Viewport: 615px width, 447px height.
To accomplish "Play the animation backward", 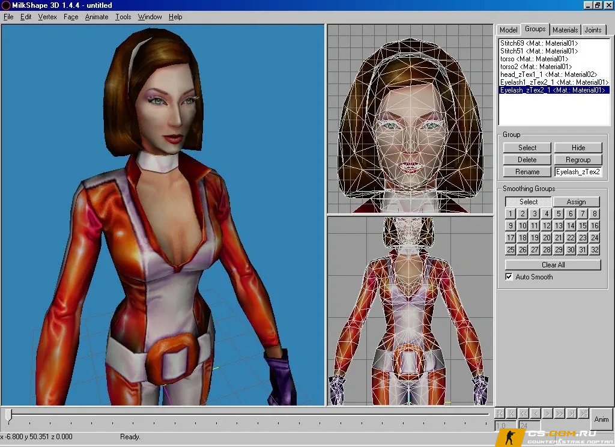I will tap(524, 413).
